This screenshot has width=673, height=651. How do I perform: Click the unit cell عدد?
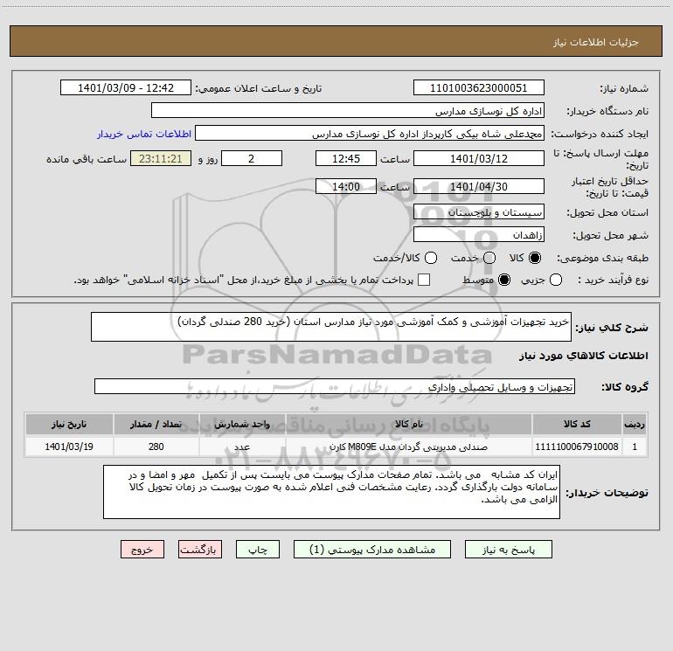[242, 447]
